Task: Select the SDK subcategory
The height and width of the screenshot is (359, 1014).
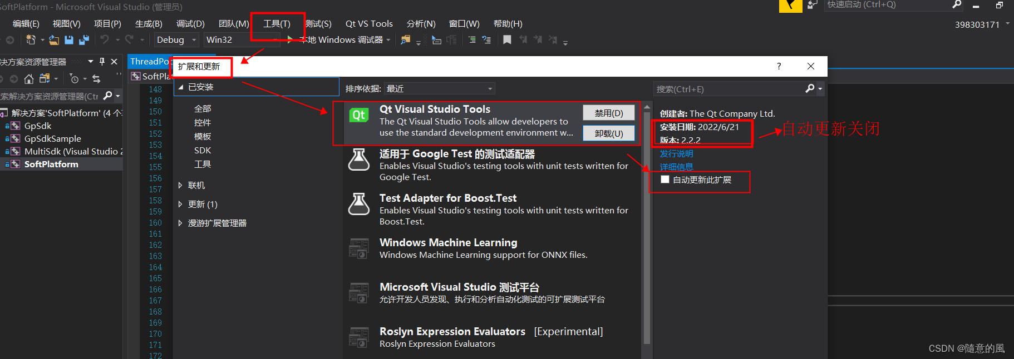Action: [x=203, y=150]
